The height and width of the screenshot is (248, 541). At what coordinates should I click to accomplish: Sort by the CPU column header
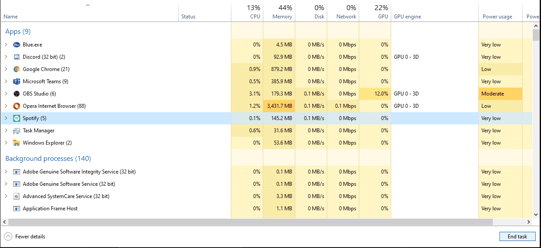247,12
